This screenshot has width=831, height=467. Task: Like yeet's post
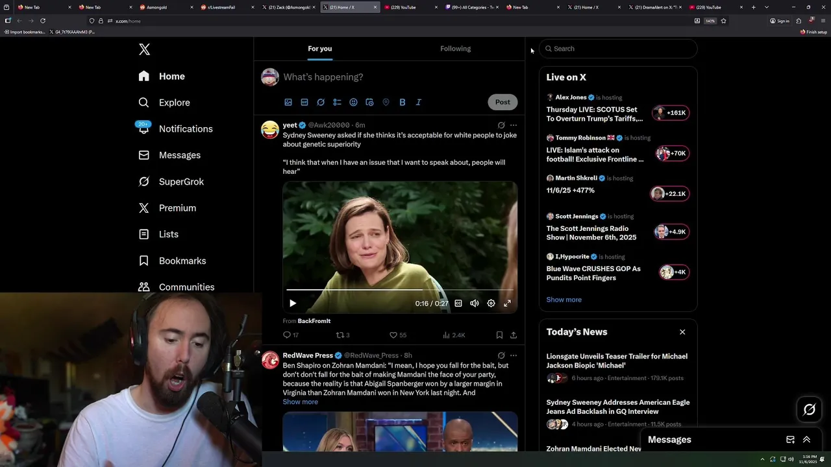tap(397, 335)
